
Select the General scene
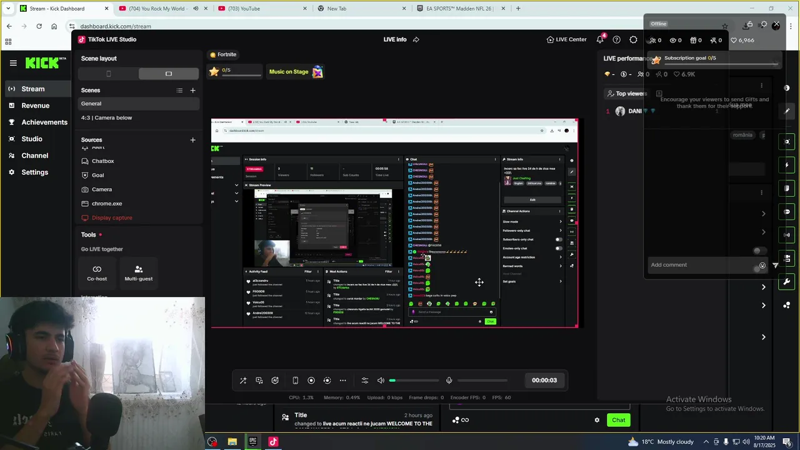click(139, 104)
